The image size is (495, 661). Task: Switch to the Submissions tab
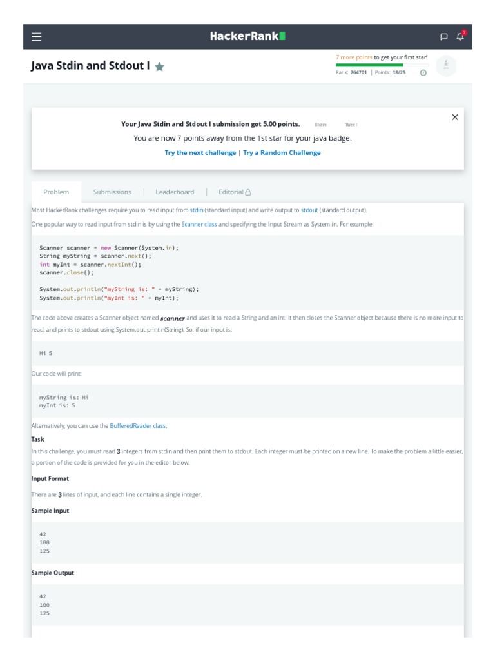(112, 192)
